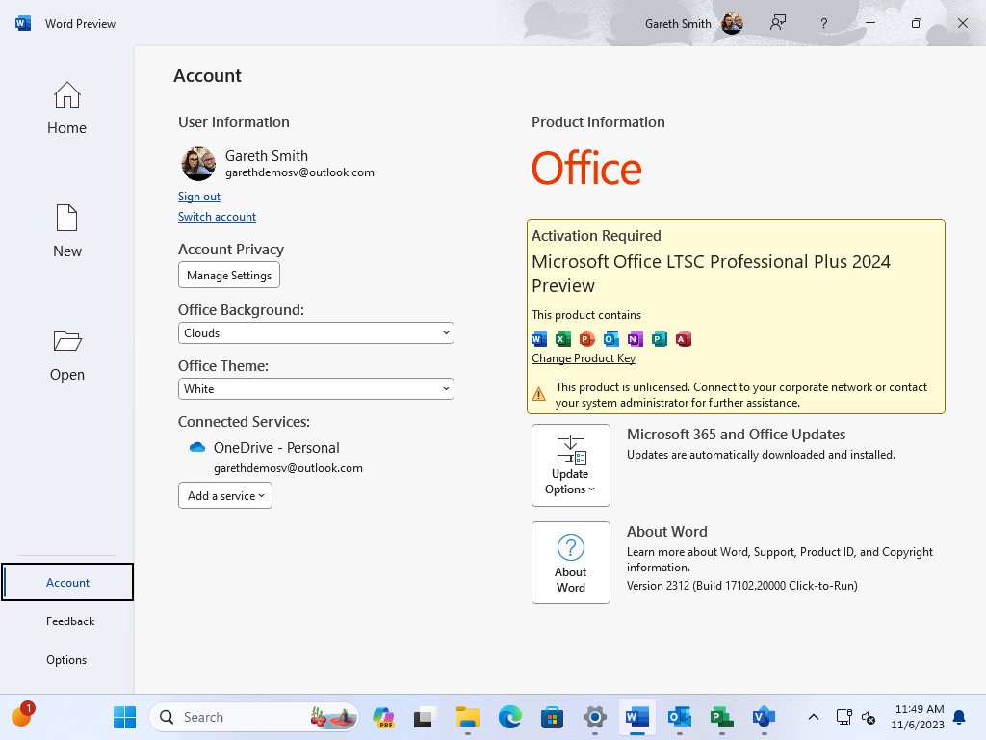Click the Update Options icon

pos(570,450)
